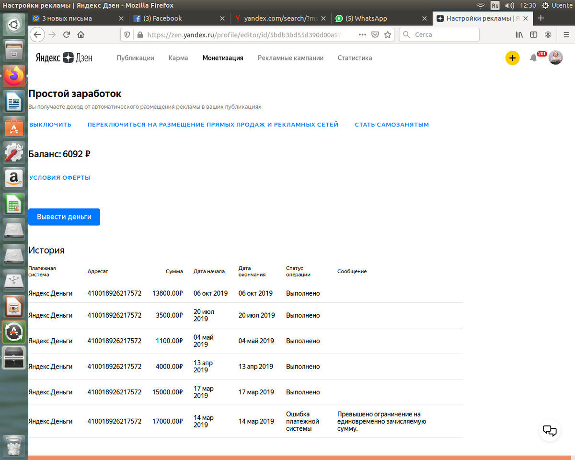Open the Firefox Library icon
The height and width of the screenshot is (460, 575).
pyautogui.click(x=519, y=34)
